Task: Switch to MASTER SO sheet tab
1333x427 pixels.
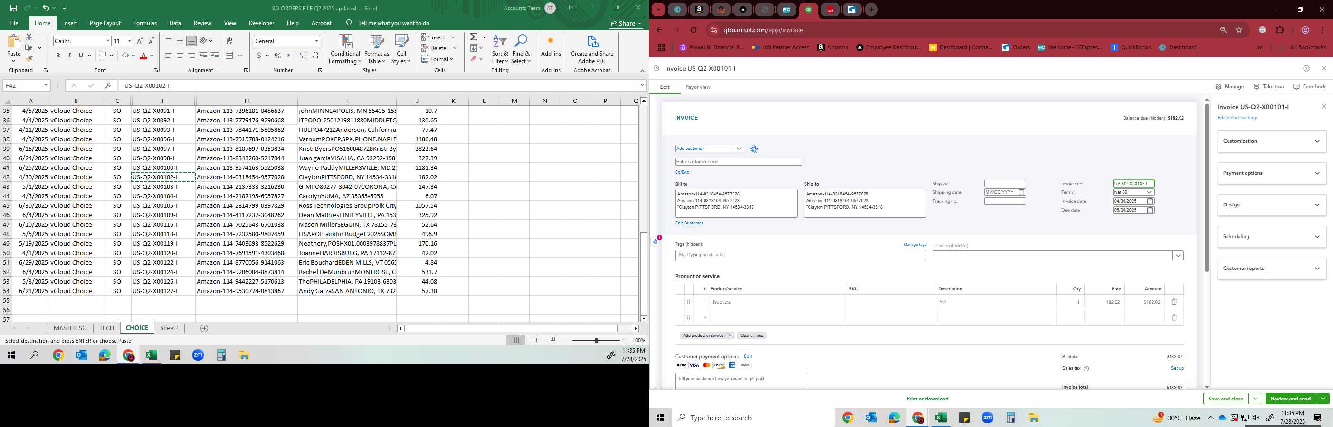Action: 70,328
